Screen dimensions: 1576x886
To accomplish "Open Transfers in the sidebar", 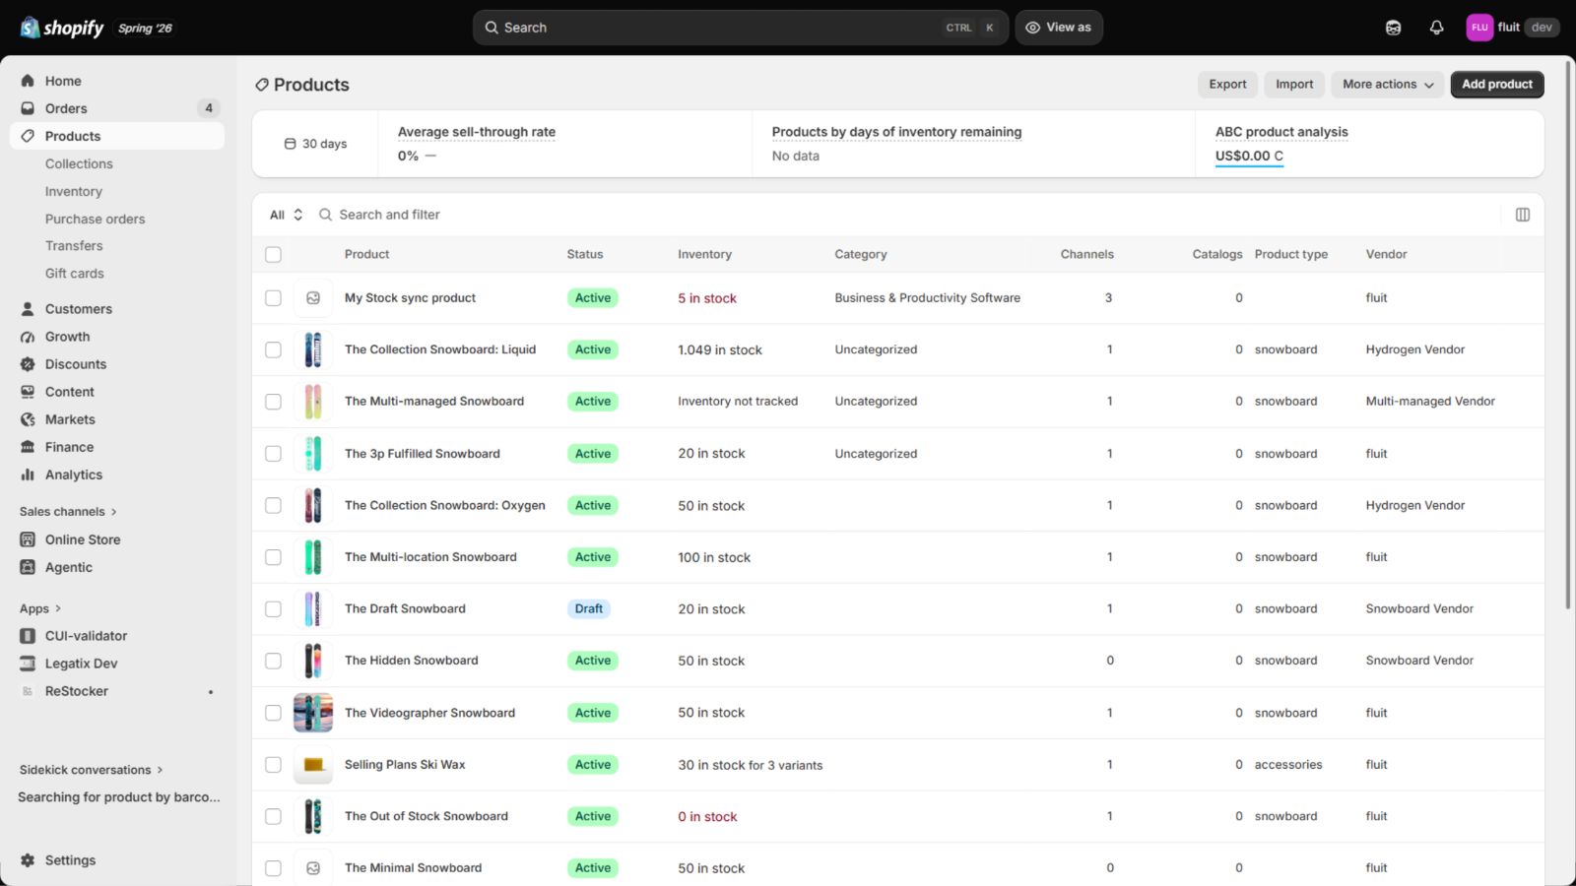I will 74,246.
